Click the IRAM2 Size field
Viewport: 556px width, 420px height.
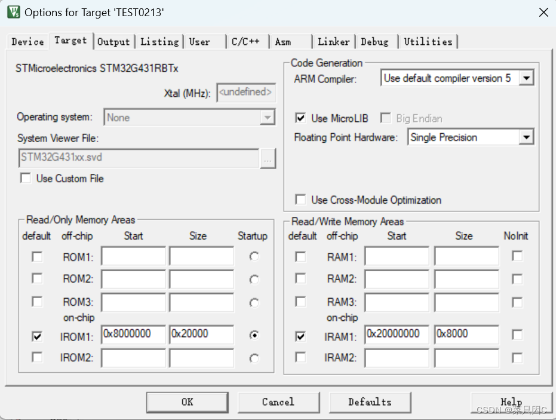pyautogui.click(x=466, y=358)
